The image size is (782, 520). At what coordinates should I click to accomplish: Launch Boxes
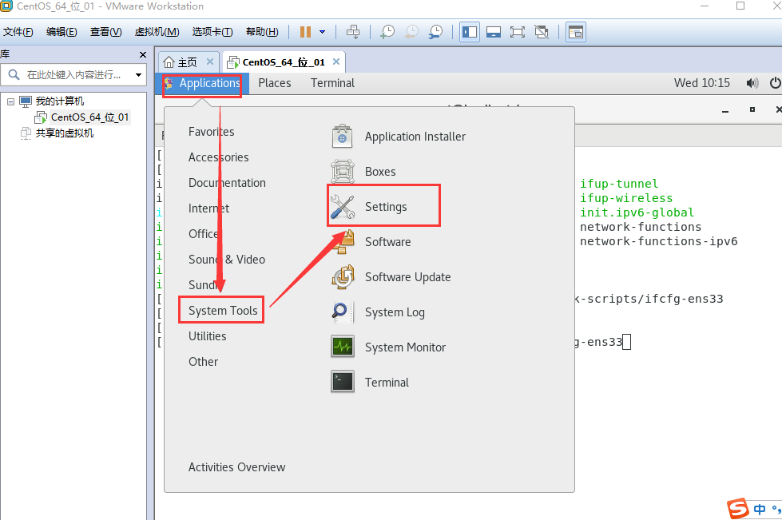click(x=363, y=172)
